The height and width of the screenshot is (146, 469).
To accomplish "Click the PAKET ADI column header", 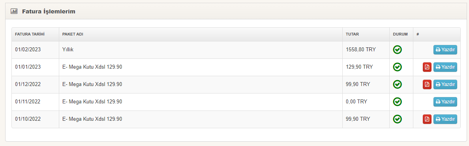I will point(73,34).
